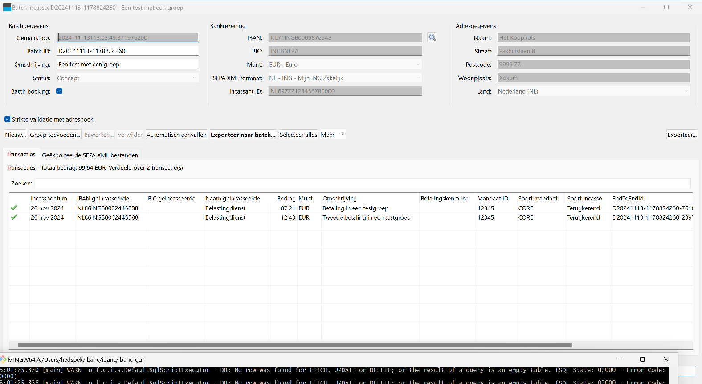The image size is (702, 384).
Task: Minimize the MINGW64 terminal window
Action: [x=619, y=359]
